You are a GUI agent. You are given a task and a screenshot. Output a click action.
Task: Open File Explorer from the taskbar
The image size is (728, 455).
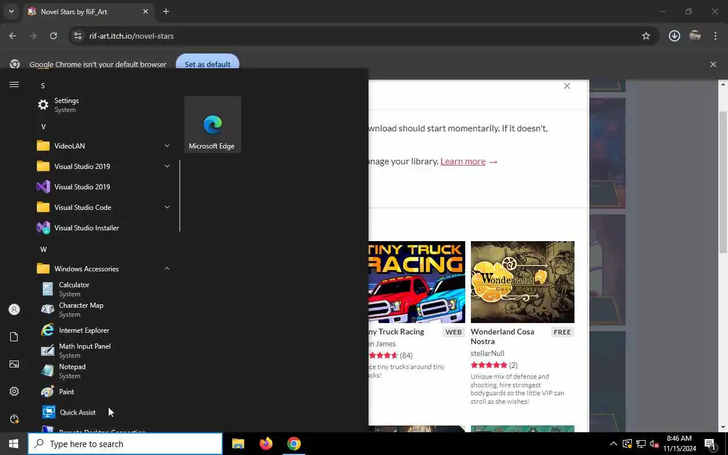pos(238,444)
